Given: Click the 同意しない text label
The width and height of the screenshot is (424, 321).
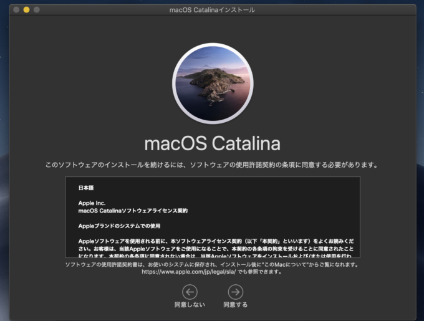Looking at the screenshot, I should pos(190,305).
